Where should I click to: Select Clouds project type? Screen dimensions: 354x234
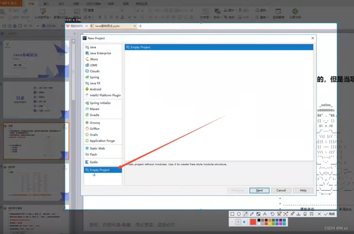point(103,71)
